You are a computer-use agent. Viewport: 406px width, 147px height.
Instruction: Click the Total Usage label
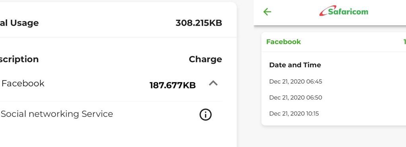[19, 23]
